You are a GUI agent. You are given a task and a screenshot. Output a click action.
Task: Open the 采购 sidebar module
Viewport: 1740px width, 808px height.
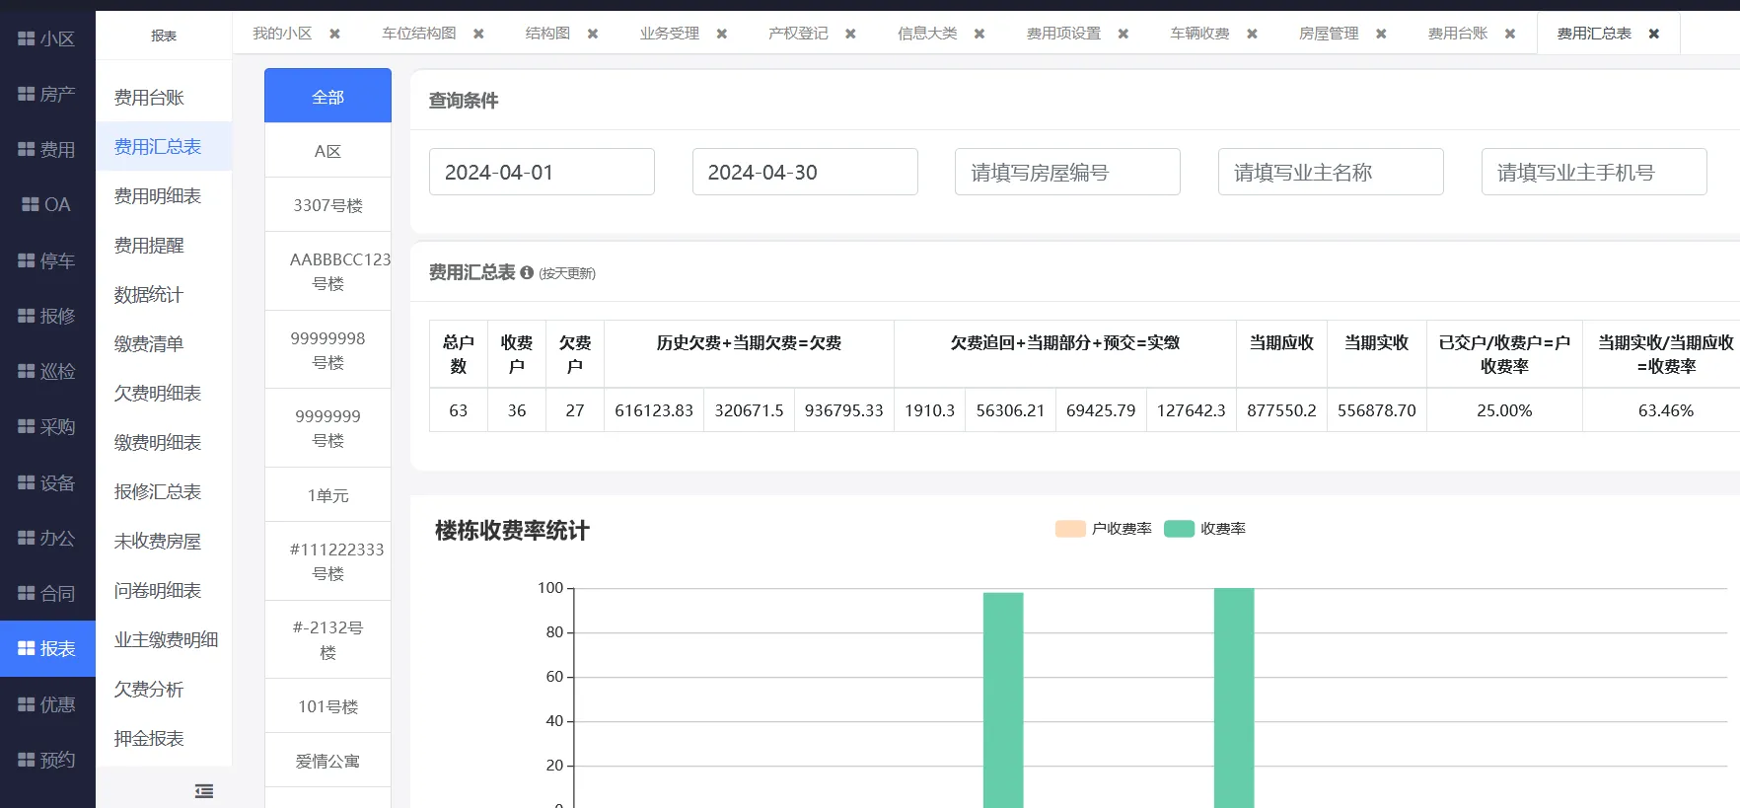click(47, 426)
